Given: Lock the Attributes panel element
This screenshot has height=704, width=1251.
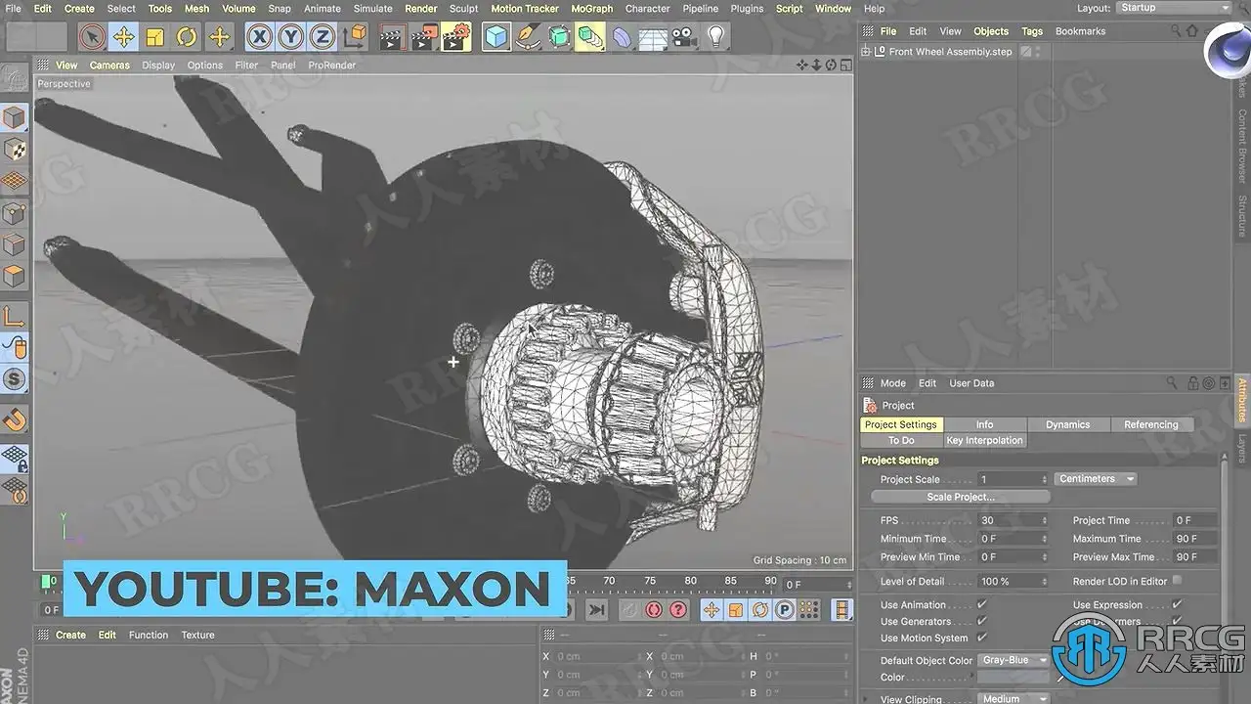Looking at the screenshot, I should pos(1194,383).
